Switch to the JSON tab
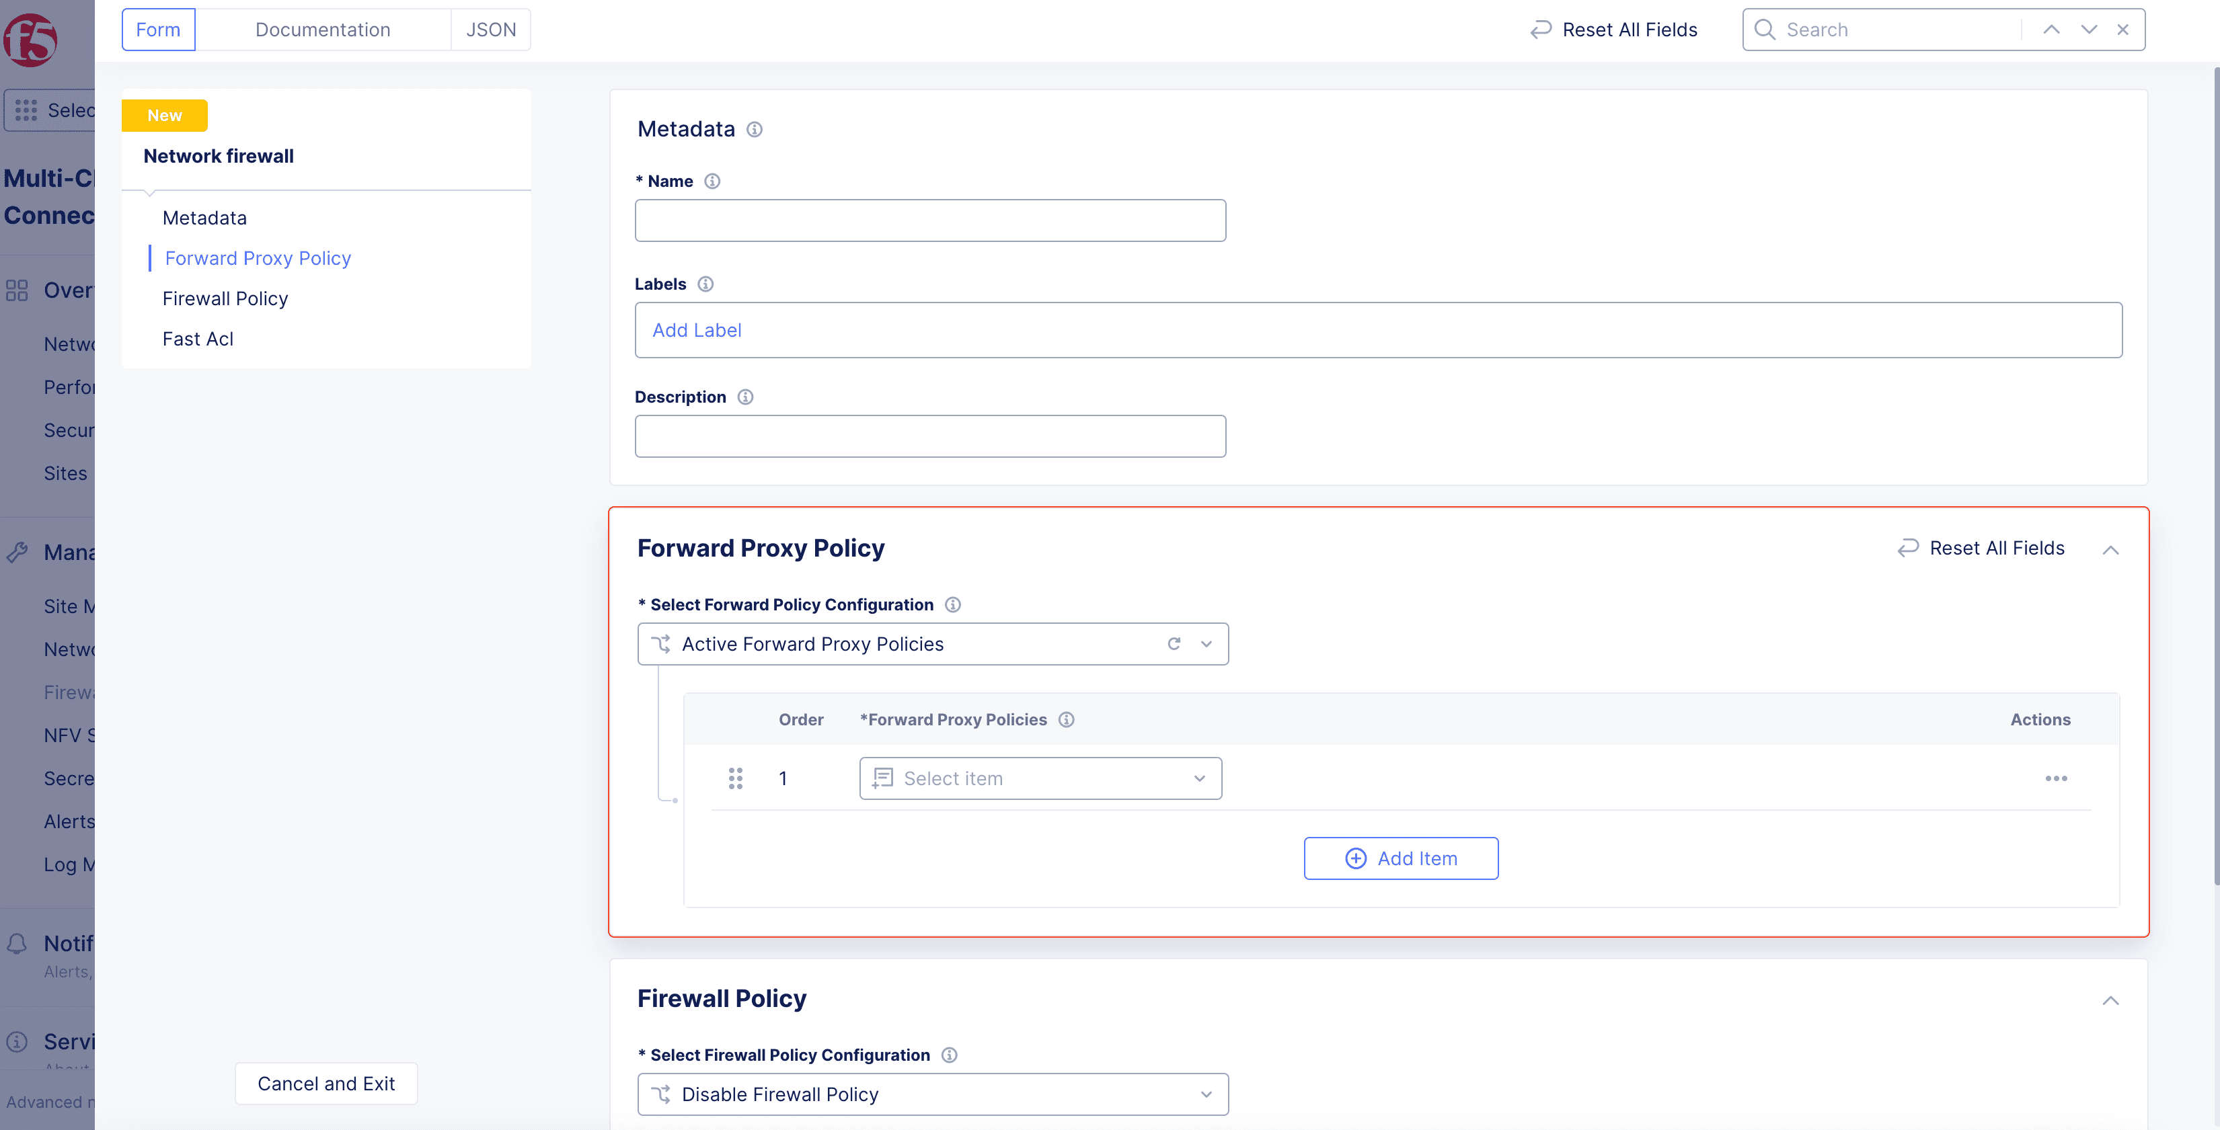This screenshot has width=2220, height=1130. click(490, 30)
